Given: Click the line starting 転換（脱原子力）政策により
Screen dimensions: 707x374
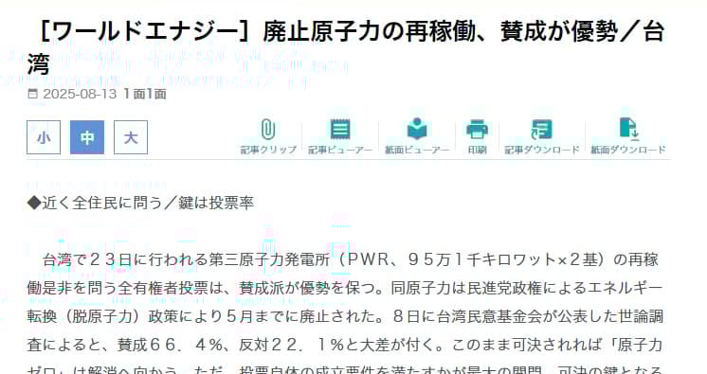Looking at the screenshot, I should (x=345, y=316).
